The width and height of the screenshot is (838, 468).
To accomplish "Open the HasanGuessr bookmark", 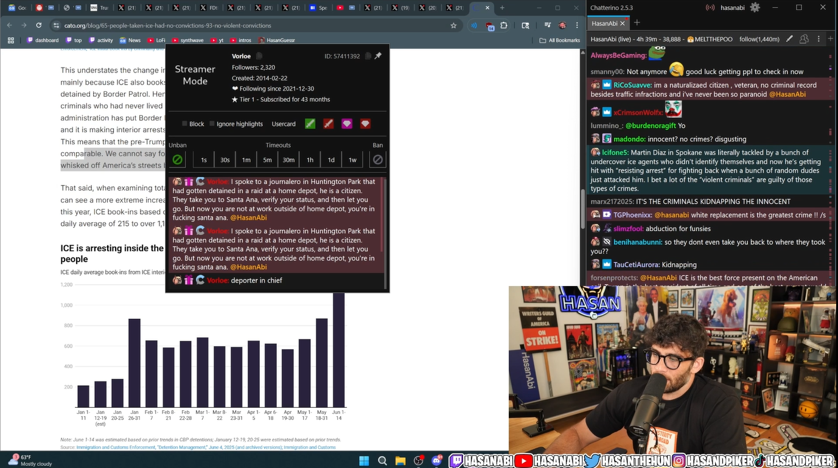I will 276,40.
